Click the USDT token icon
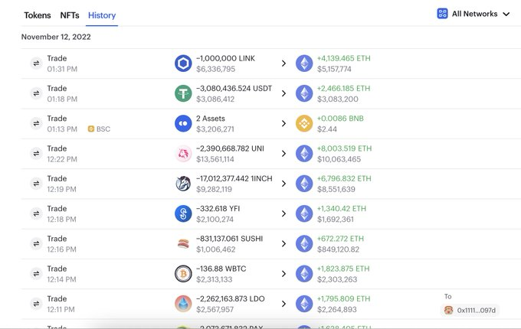Image resolution: width=521 pixels, height=329 pixels. coord(183,93)
